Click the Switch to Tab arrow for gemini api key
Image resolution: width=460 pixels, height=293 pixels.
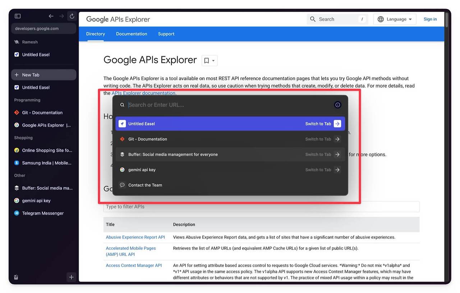[x=337, y=170]
